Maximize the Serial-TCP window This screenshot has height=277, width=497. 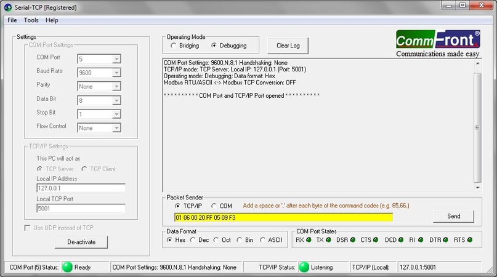click(x=463, y=6)
